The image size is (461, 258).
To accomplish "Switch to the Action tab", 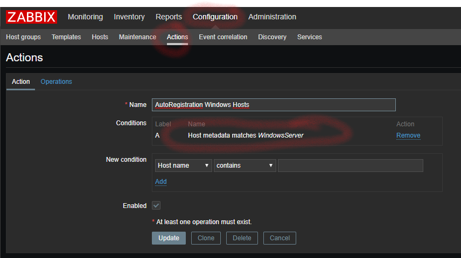I will (x=20, y=82).
